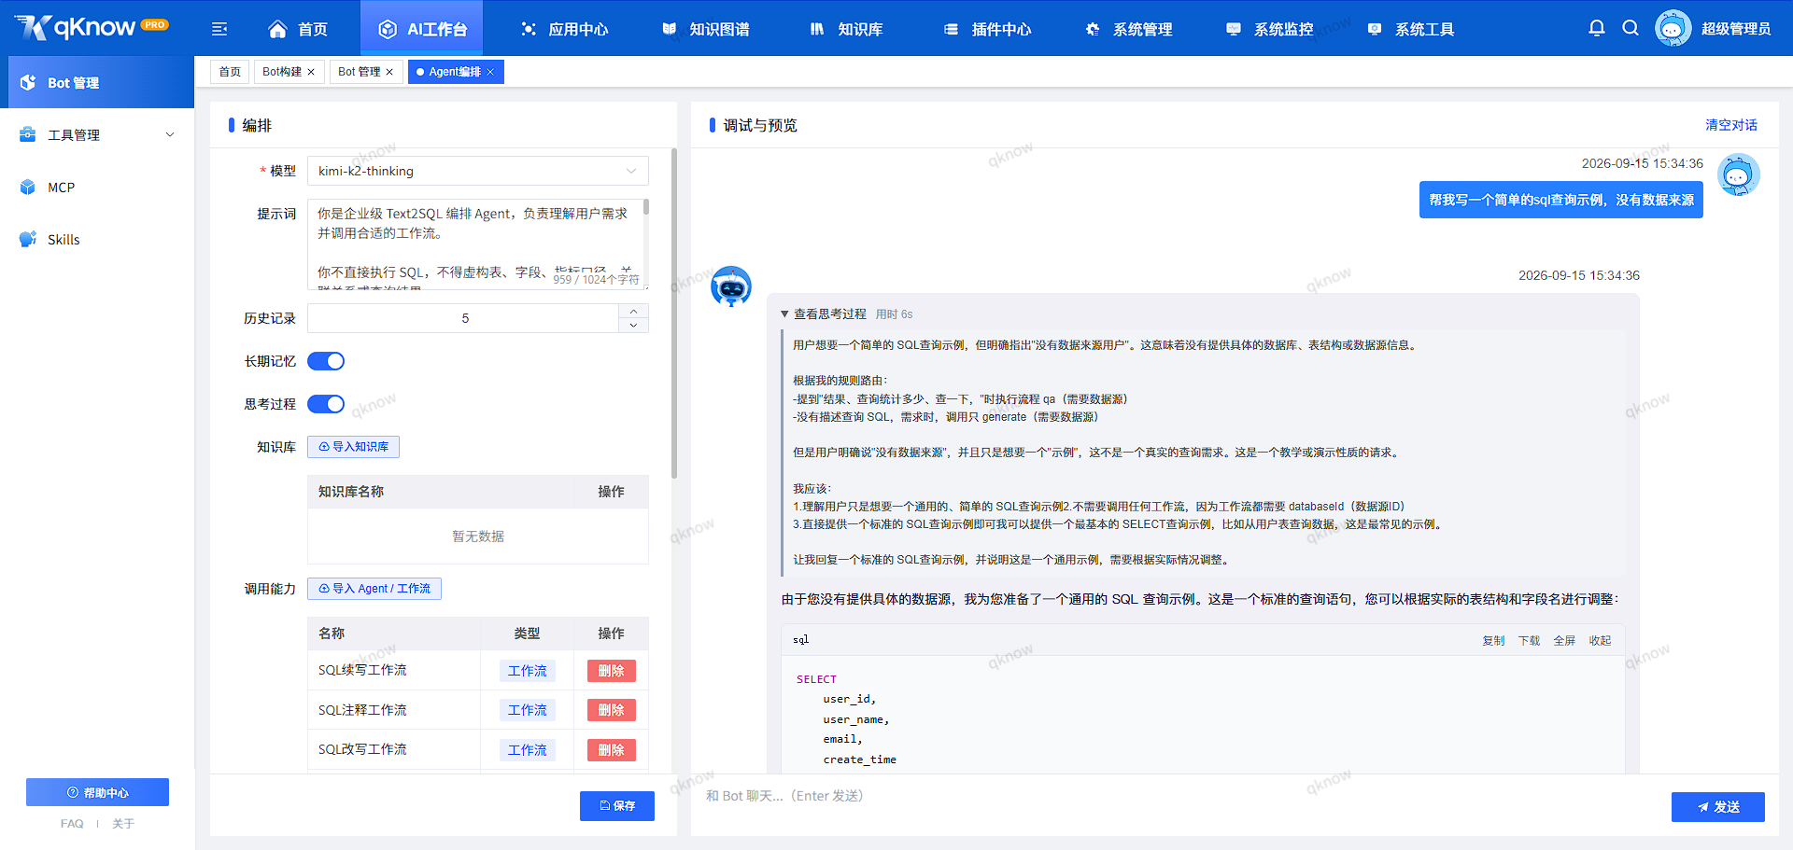Collapse the 查看思考过程 disclosure triangle
The width and height of the screenshot is (1793, 850).
tap(784, 314)
